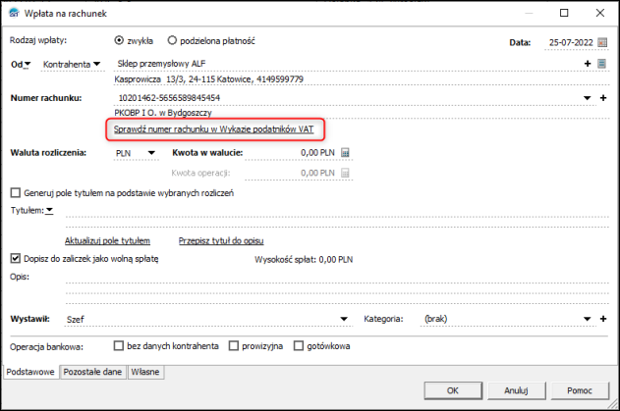This screenshot has height=411, width=620.
Task: Click Sprawdź numer rachunku w Wykazie podatników VAT
Action: coord(213,129)
